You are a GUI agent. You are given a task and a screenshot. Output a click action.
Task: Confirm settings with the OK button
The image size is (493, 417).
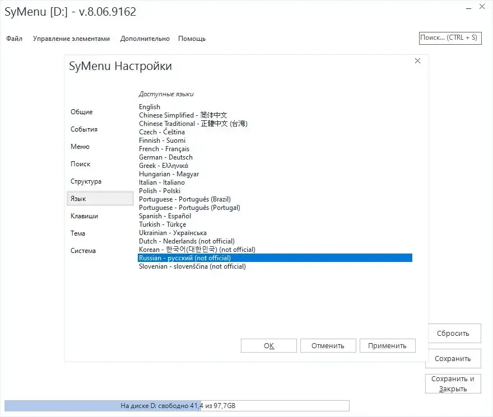point(269,346)
